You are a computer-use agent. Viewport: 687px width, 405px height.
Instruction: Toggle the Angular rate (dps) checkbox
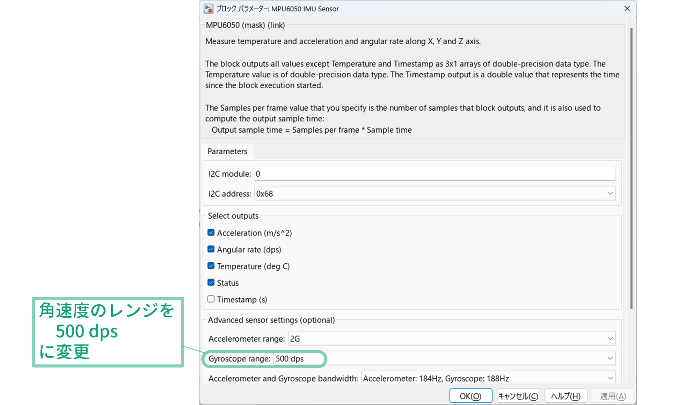coord(211,249)
